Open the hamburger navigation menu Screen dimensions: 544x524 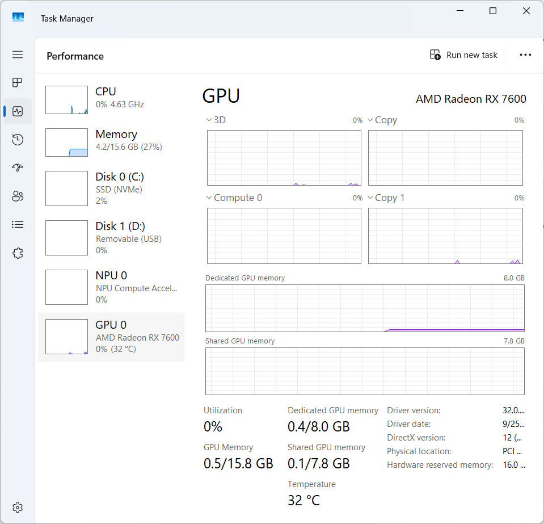click(x=18, y=55)
